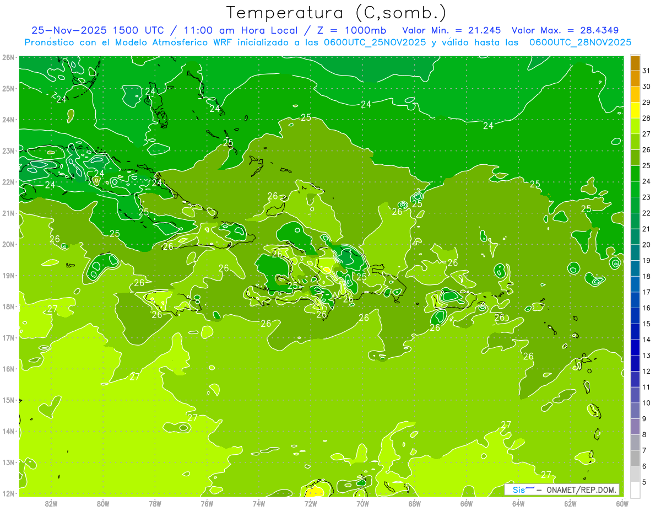This screenshot has height=511, width=661.
Task: Click the ONAMET/REP.DOM. logo box
Action: pyautogui.click(x=562, y=490)
